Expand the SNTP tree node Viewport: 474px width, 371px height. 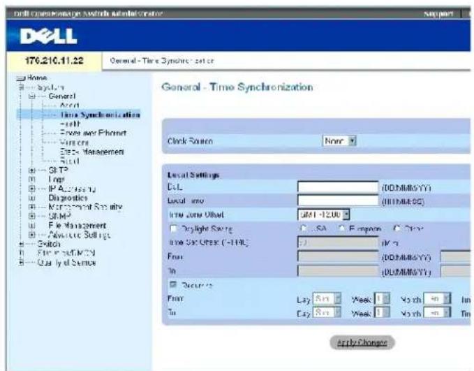pyautogui.click(x=31, y=170)
